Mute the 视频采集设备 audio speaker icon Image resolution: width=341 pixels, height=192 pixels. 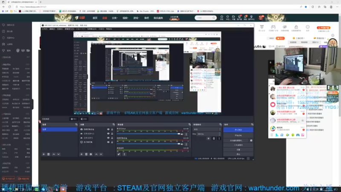coord(182,144)
